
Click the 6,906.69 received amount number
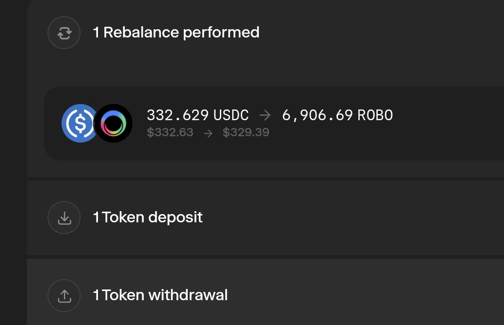317,115
